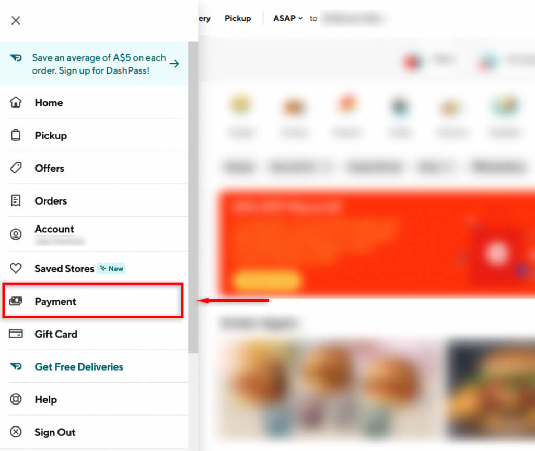Click the Payment cash icon
The height and width of the screenshot is (451, 535).
[x=16, y=301]
